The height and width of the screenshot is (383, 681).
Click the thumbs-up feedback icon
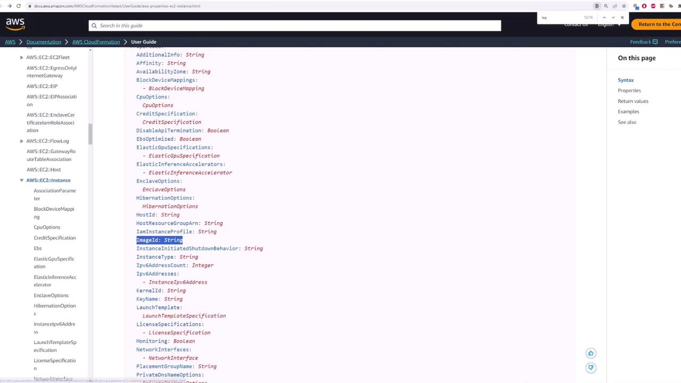pyautogui.click(x=591, y=353)
